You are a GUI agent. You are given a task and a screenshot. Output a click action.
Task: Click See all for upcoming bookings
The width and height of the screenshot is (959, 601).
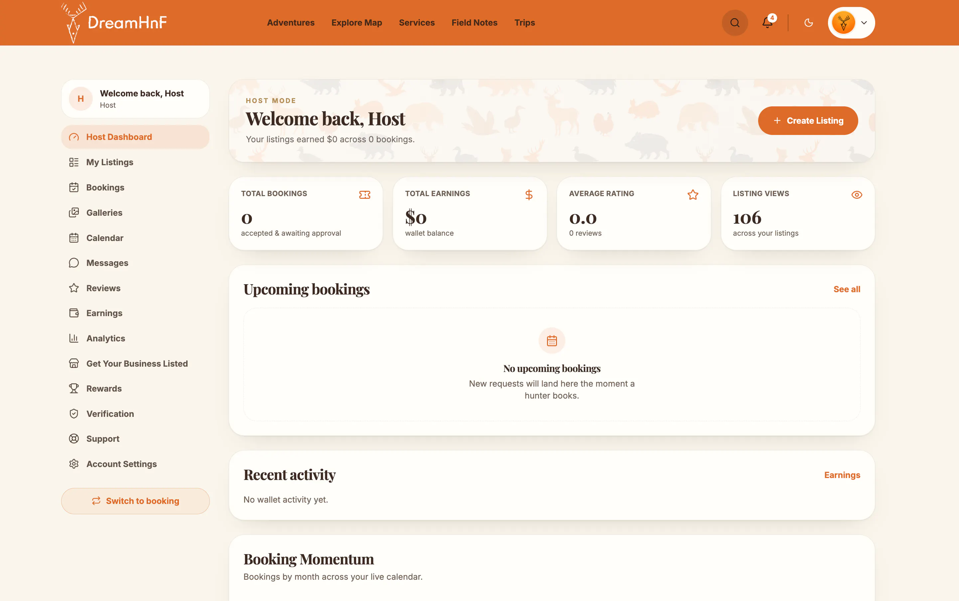847,290
